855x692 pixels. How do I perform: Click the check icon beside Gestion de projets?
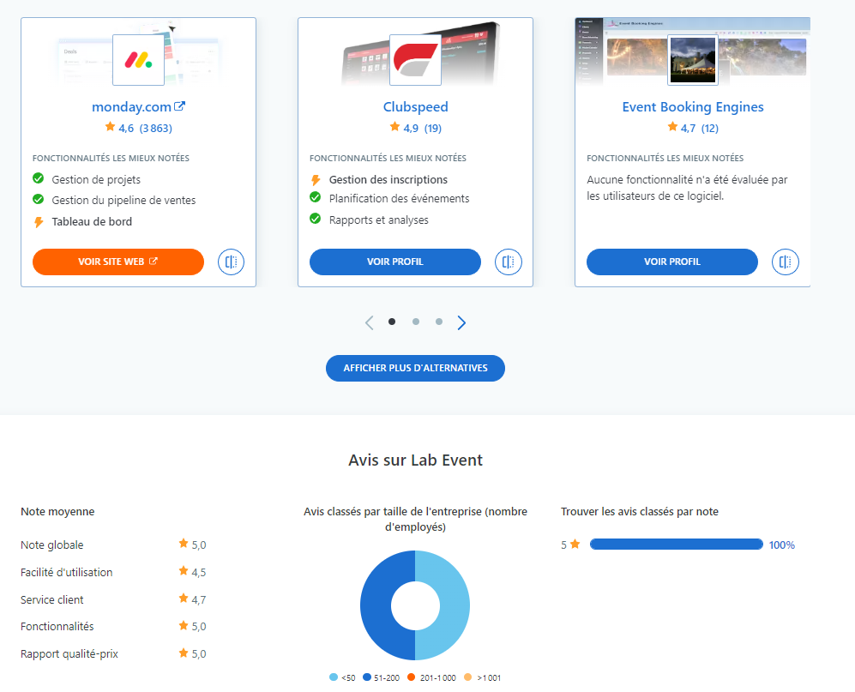click(x=39, y=178)
